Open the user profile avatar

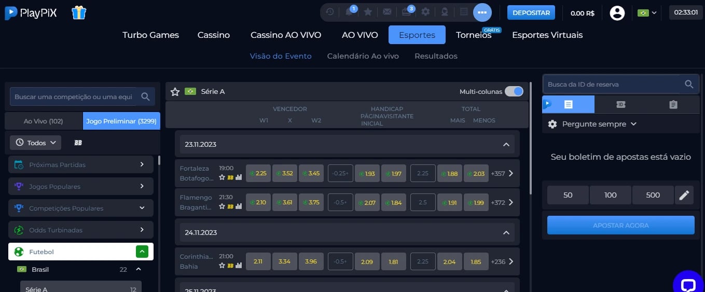[x=617, y=12]
